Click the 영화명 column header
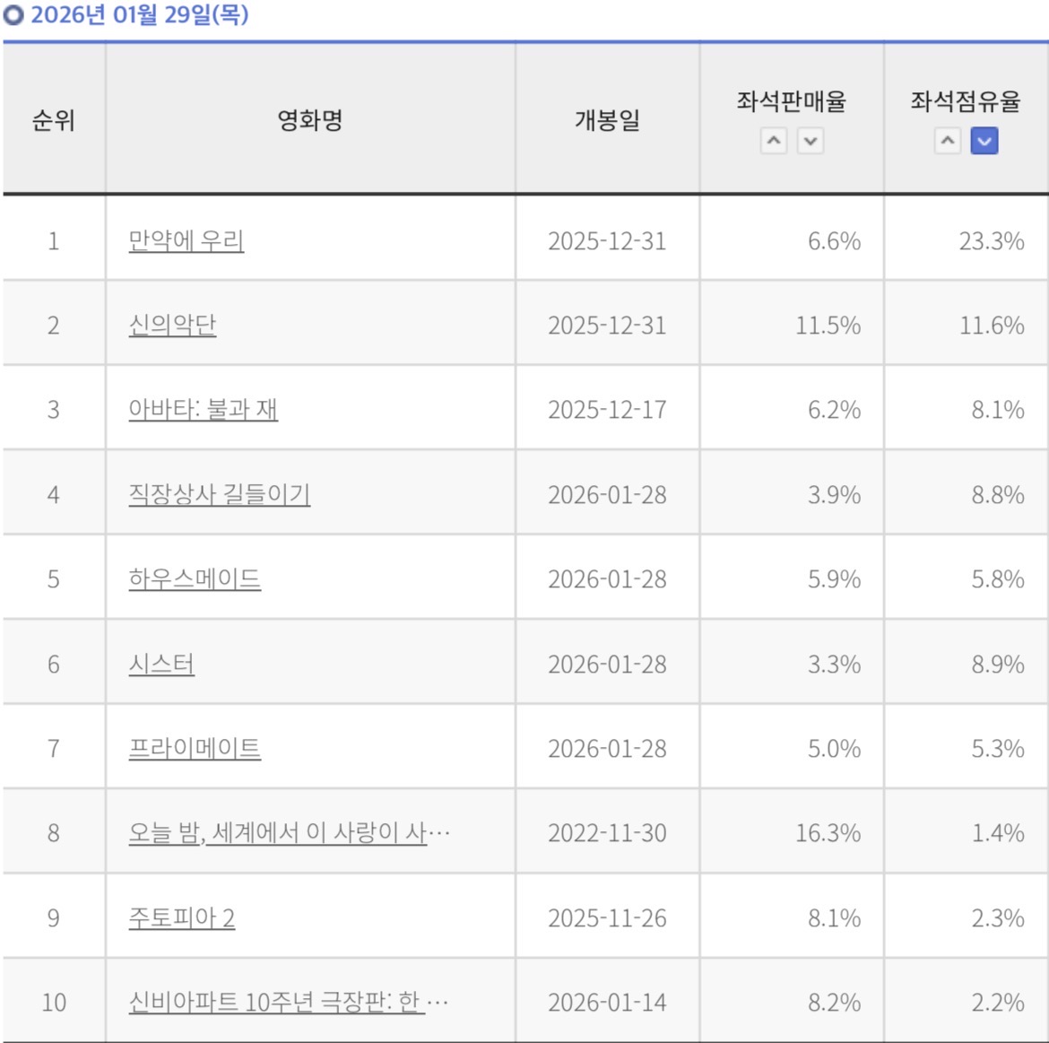The width and height of the screenshot is (1049, 1043). click(x=309, y=120)
